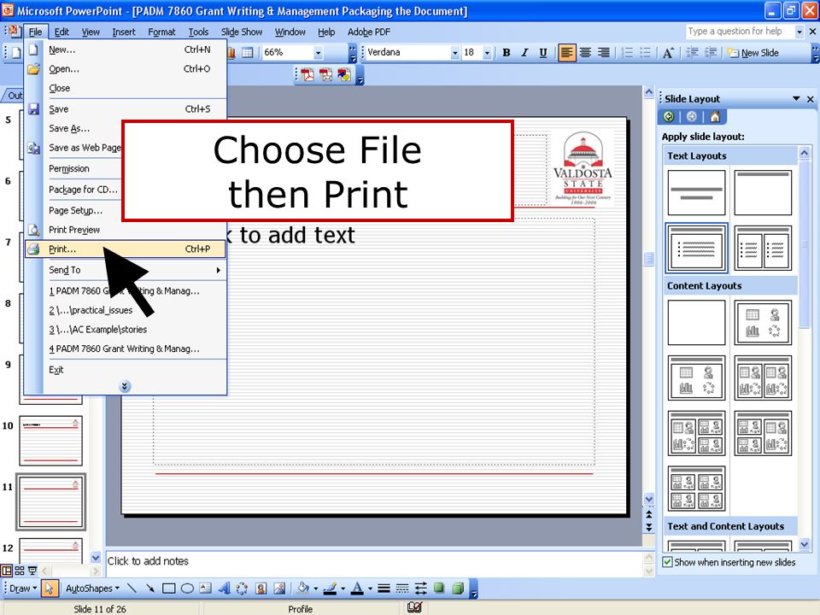Open the Draw menu dropdown
Image resolution: width=820 pixels, height=615 pixels.
click(23, 589)
